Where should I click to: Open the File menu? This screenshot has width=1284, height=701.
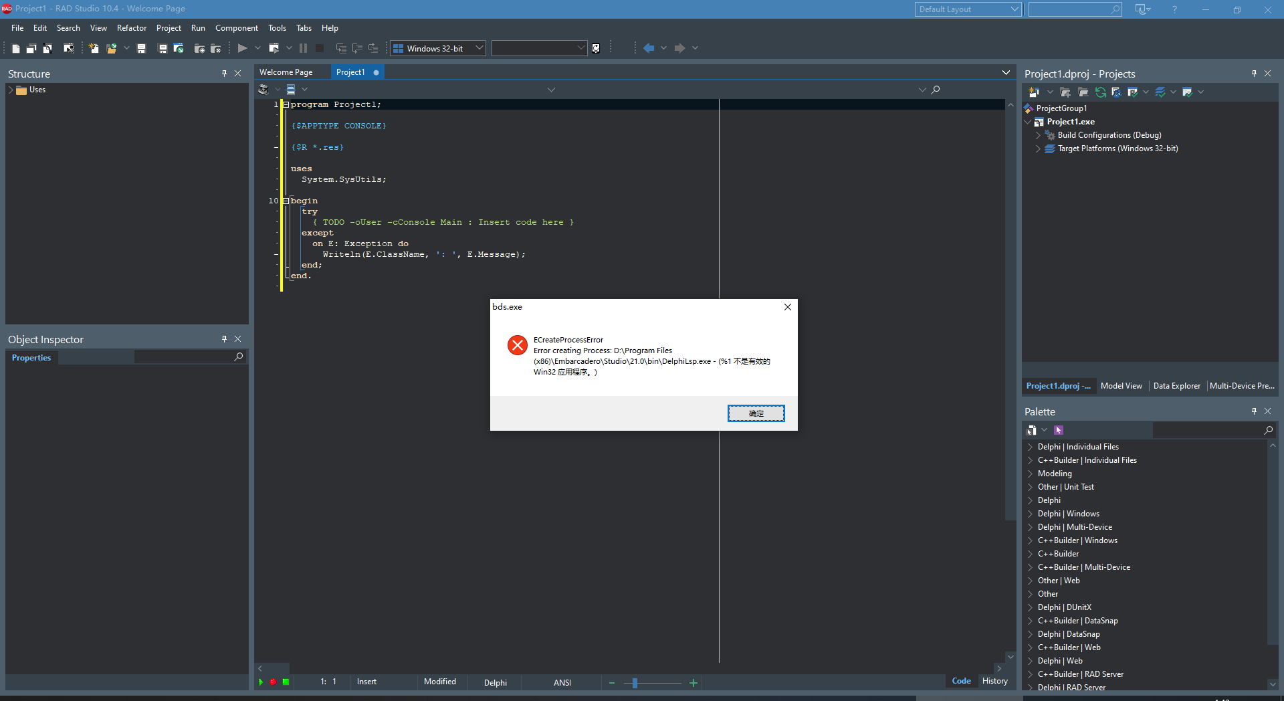(17, 28)
